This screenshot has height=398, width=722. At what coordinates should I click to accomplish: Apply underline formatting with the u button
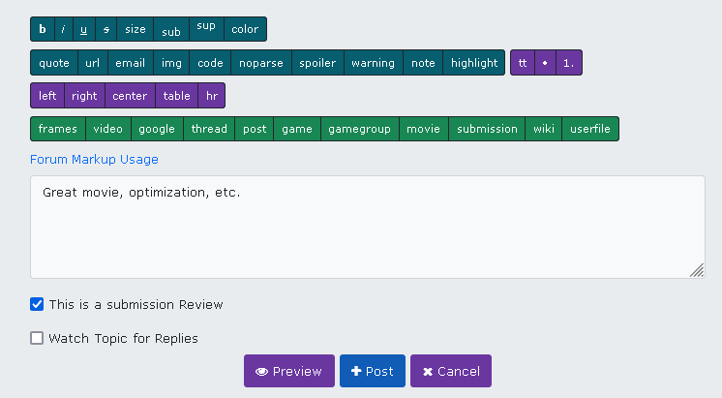(84, 29)
